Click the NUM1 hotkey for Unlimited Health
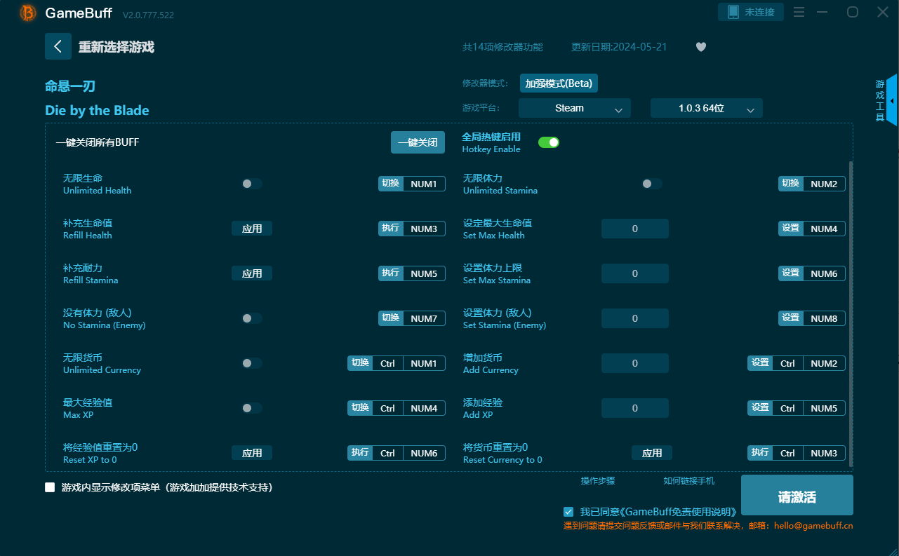 pyautogui.click(x=424, y=184)
